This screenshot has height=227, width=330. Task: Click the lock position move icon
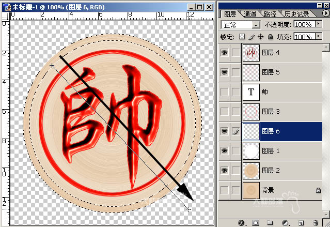click(261, 37)
